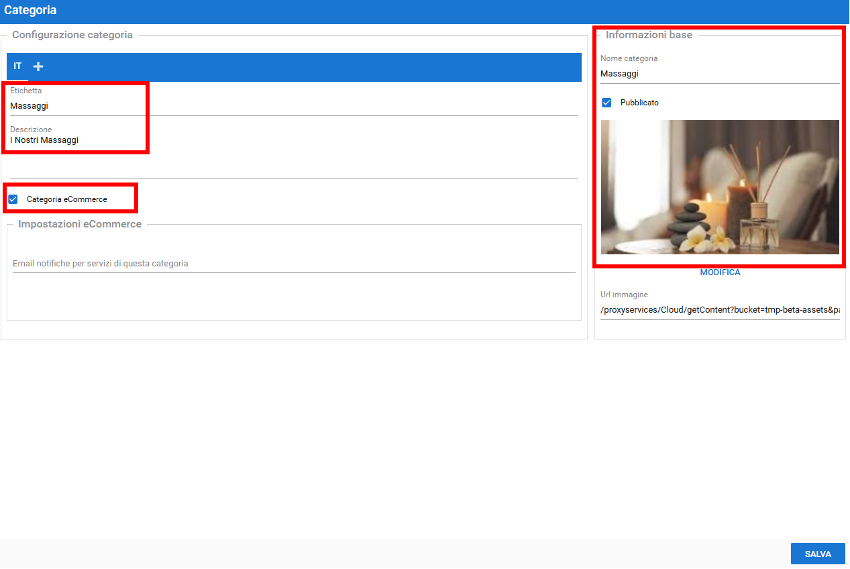Focus the Url immagine text field
Image resolution: width=850 pixels, height=569 pixels.
click(719, 310)
